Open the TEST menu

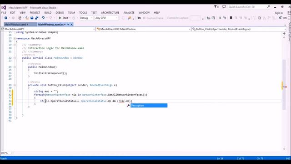pos(94,13)
